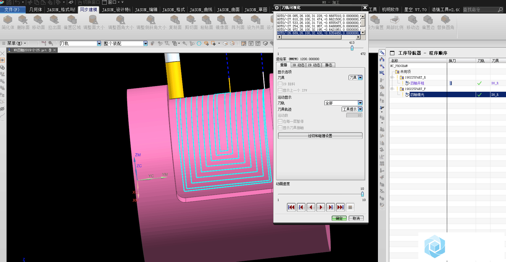Viewport: 506px width, 262px height.
Task: Click the gear icon in 刀轨可视化 title
Action: pyautogui.click(x=277, y=8)
